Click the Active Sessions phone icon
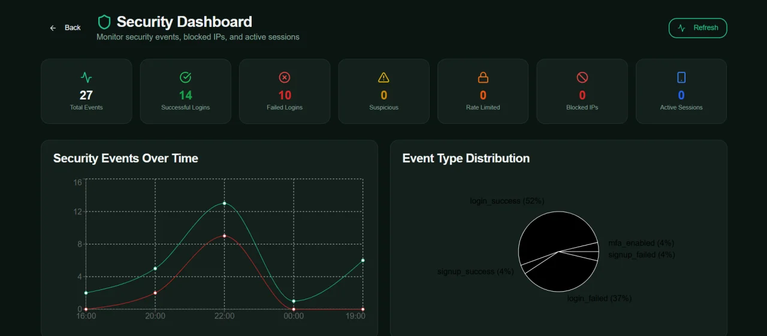This screenshot has width=767, height=336. (681, 77)
